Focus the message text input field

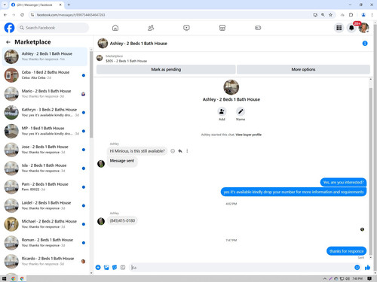coord(241,268)
